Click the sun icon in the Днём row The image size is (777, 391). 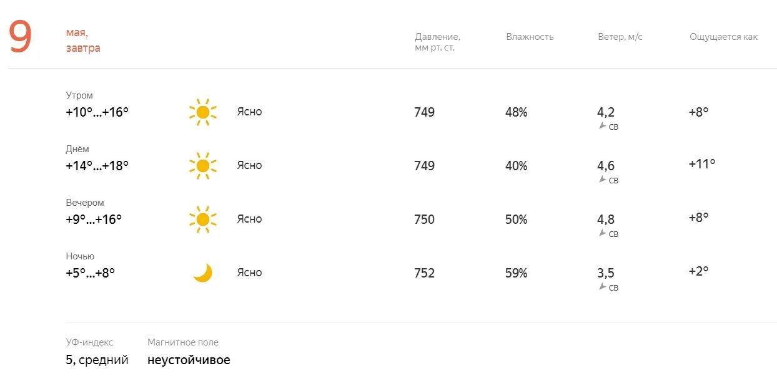(202, 166)
